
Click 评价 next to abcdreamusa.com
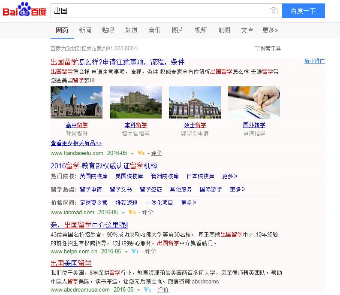pyautogui.click(x=163, y=289)
